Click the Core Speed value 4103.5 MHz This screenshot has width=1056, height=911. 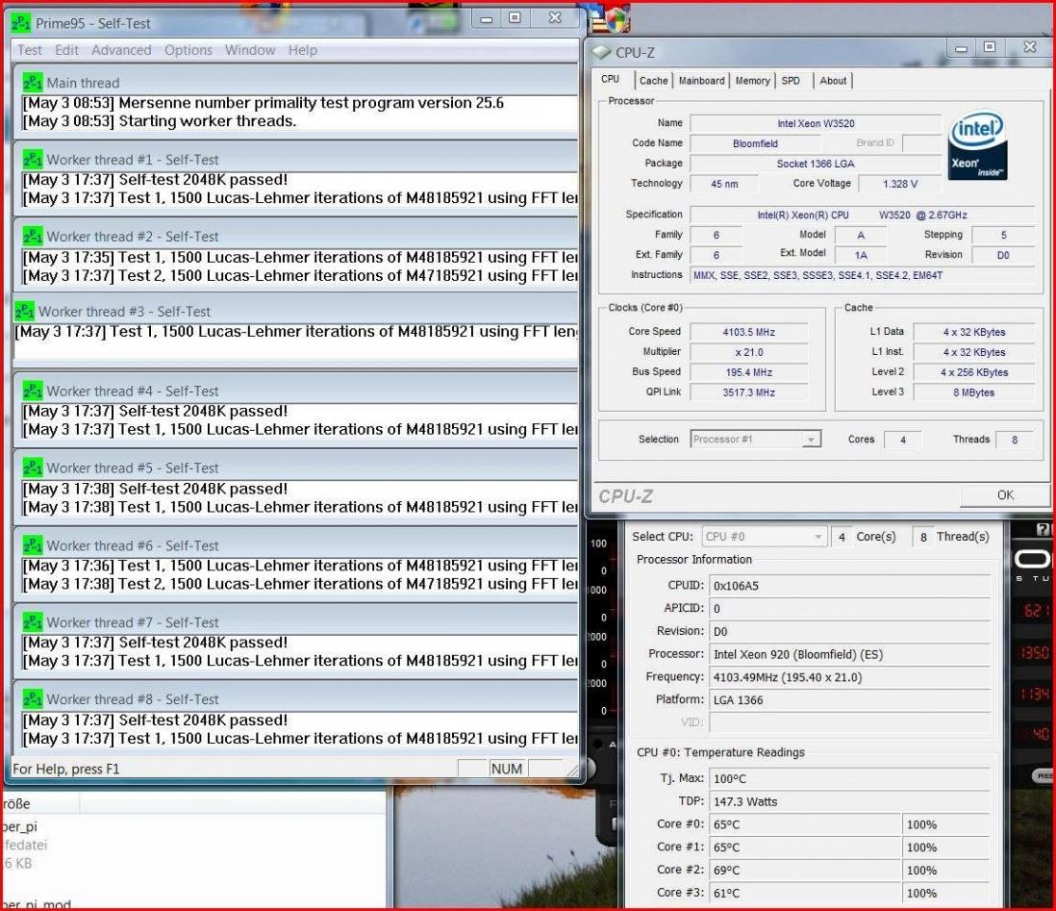click(749, 332)
